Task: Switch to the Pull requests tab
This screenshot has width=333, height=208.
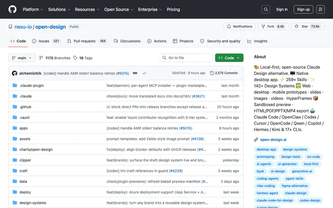Action: pyautogui.click(x=87, y=41)
